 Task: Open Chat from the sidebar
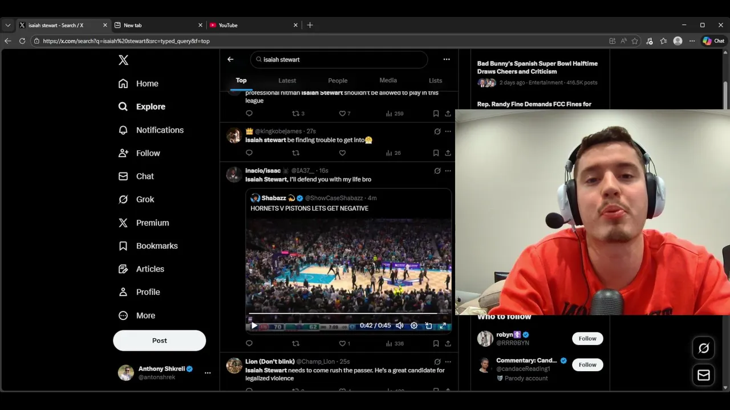pyautogui.click(x=136, y=177)
